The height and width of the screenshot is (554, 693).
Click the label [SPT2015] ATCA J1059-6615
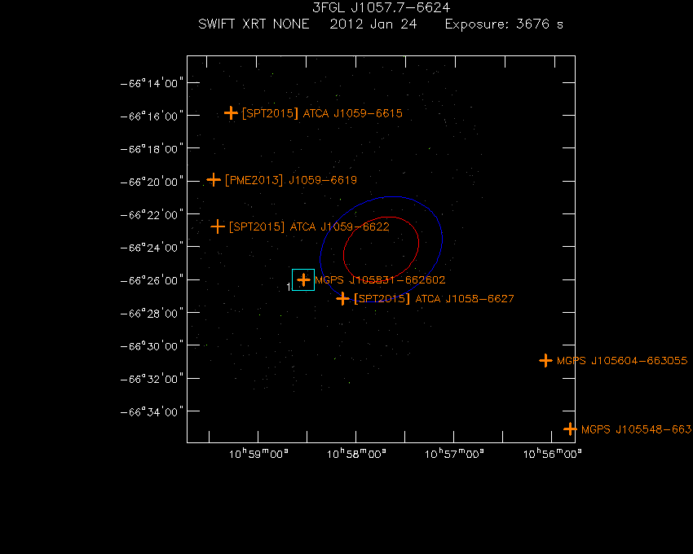(x=322, y=113)
